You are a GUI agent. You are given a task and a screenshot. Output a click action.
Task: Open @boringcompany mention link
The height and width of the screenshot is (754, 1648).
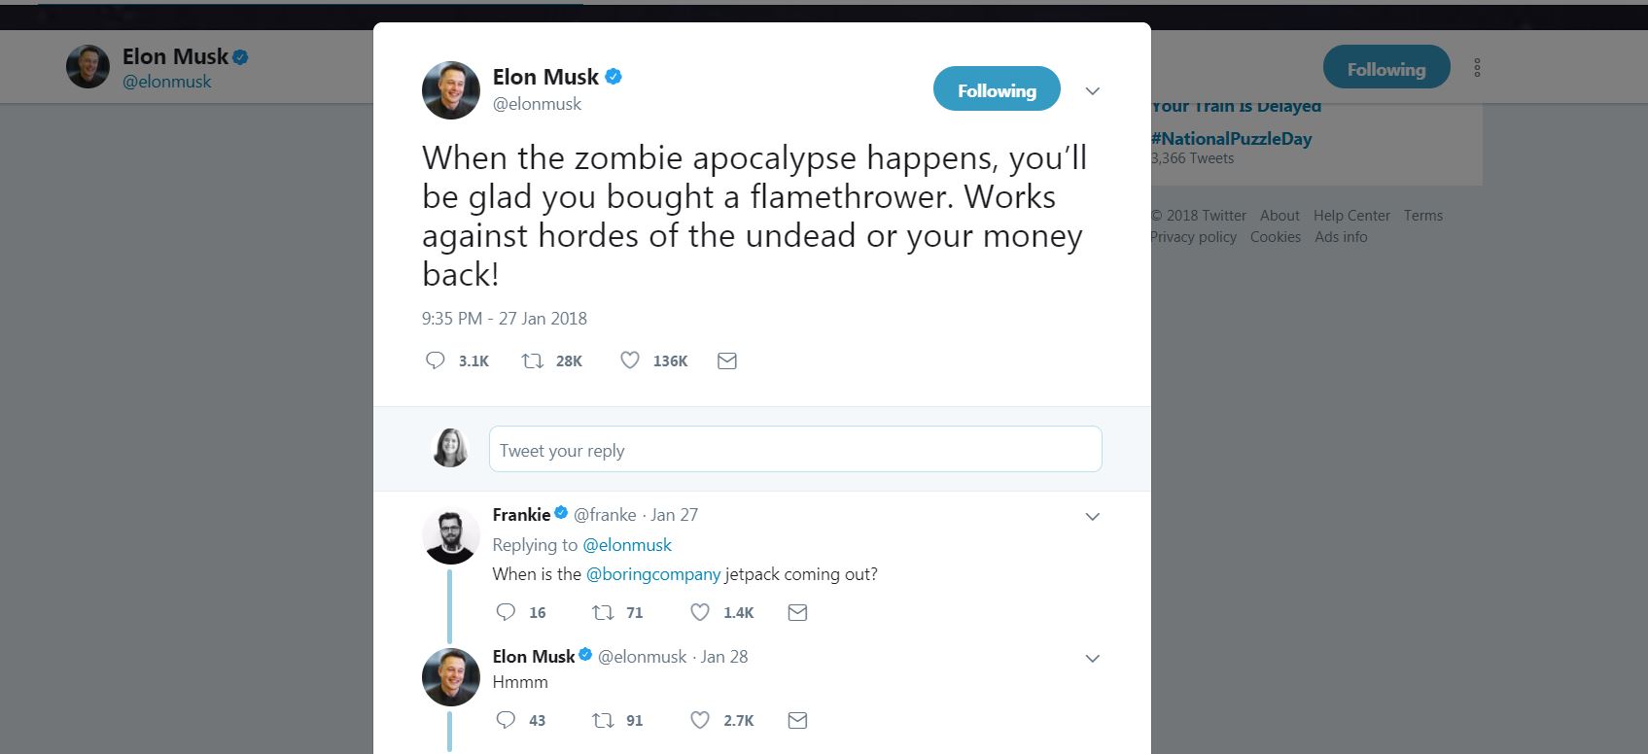(x=653, y=573)
